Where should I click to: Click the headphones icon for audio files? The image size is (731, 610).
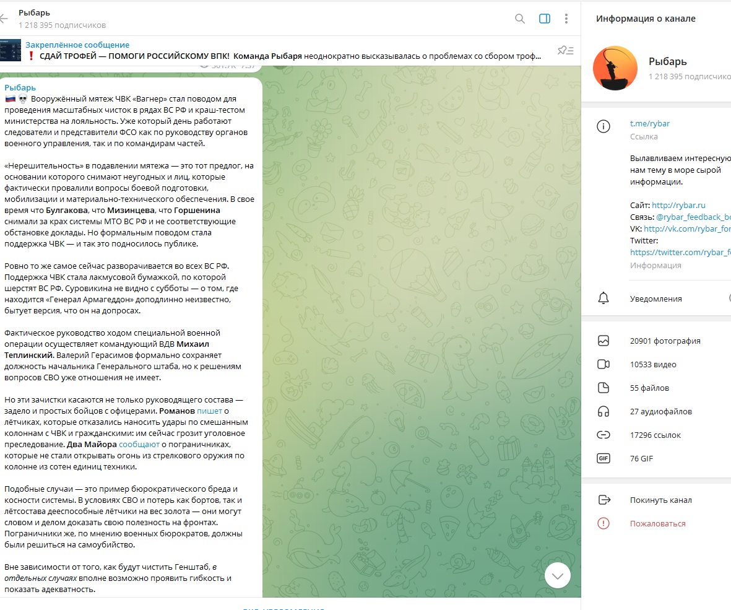[603, 411]
